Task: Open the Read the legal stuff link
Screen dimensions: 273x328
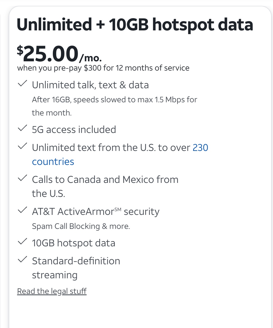Action: (52, 291)
